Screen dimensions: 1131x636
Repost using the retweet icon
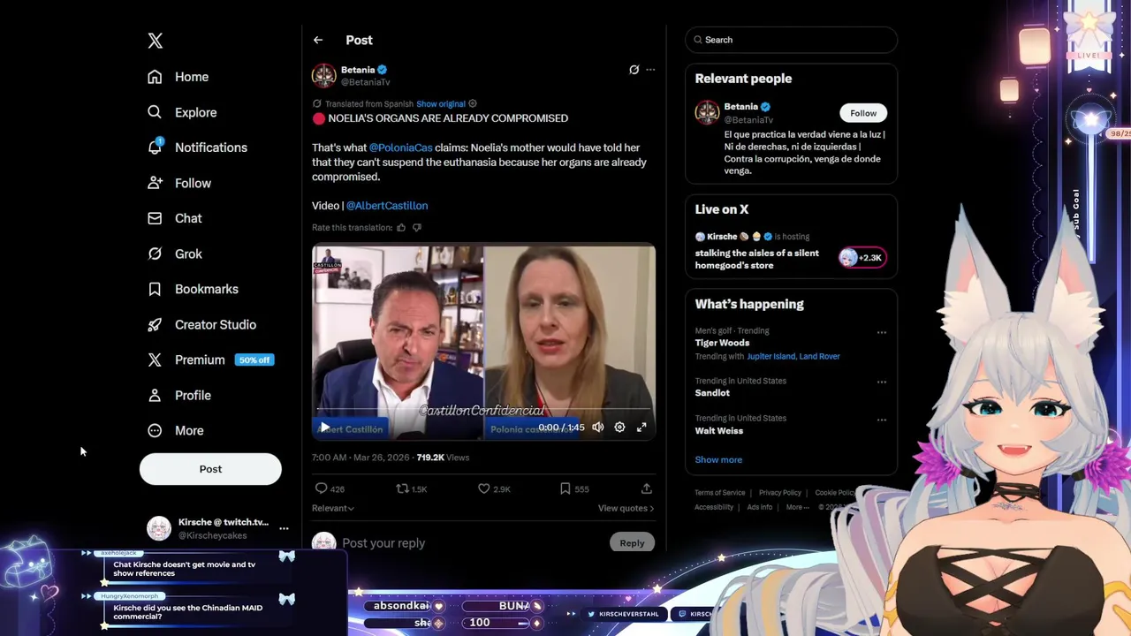click(402, 488)
